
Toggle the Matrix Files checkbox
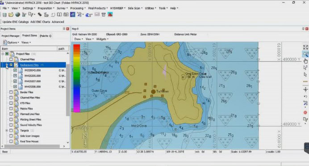pos(11,109)
